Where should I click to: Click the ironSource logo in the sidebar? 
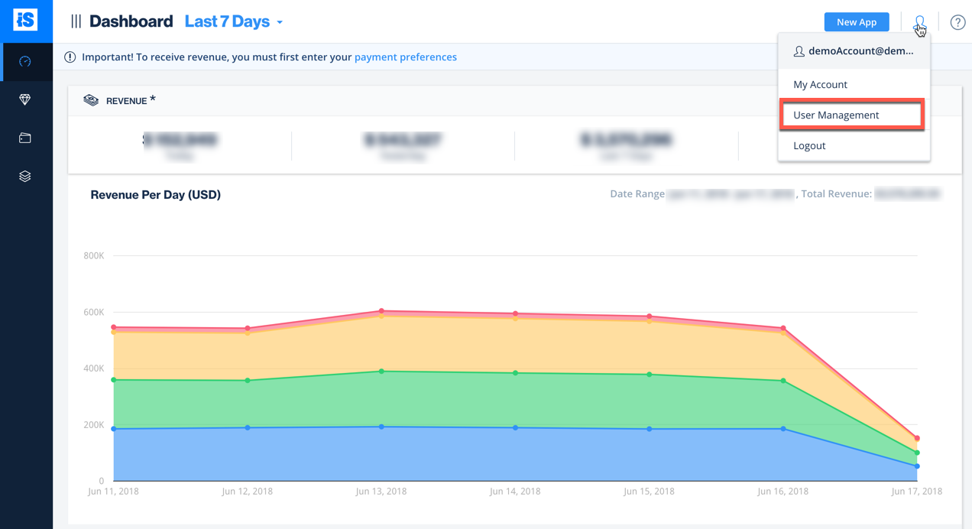[25, 21]
